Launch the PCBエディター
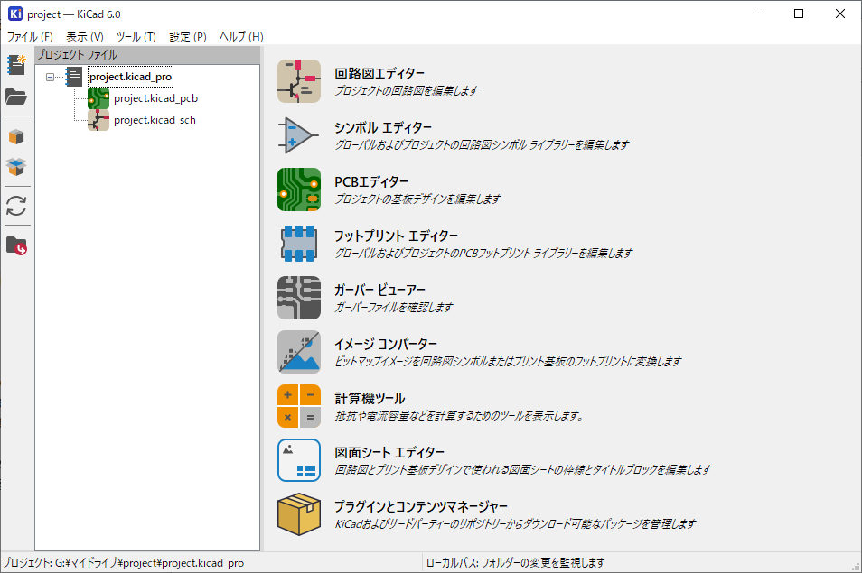The height and width of the screenshot is (573, 862). click(x=299, y=189)
